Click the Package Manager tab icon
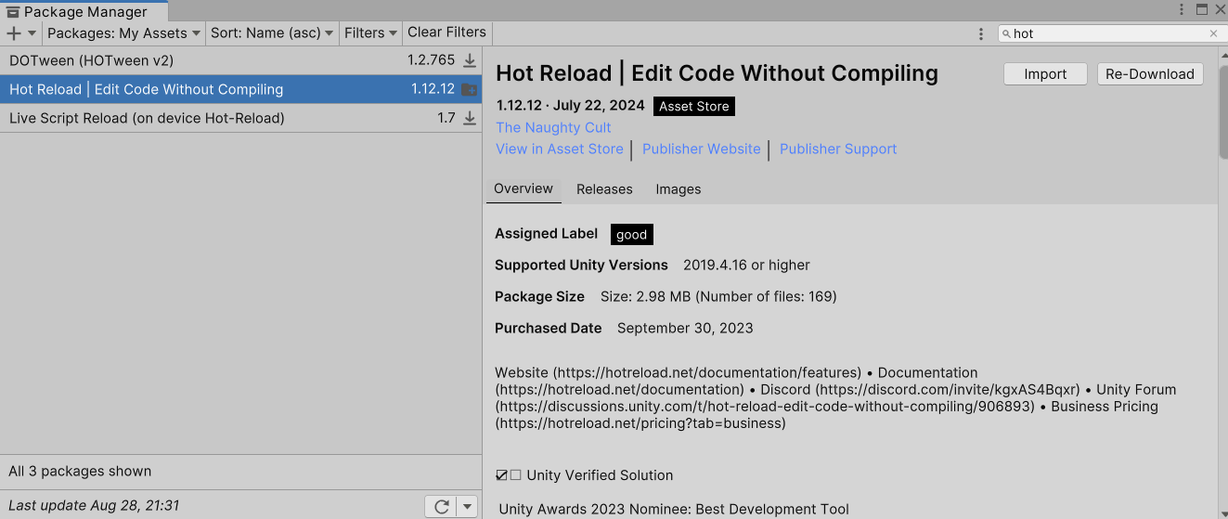 click(13, 12)
